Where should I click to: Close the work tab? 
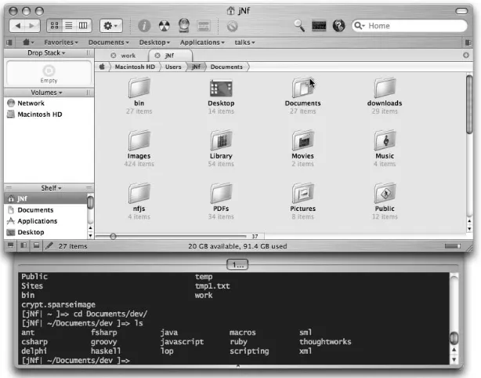[113, 56]
